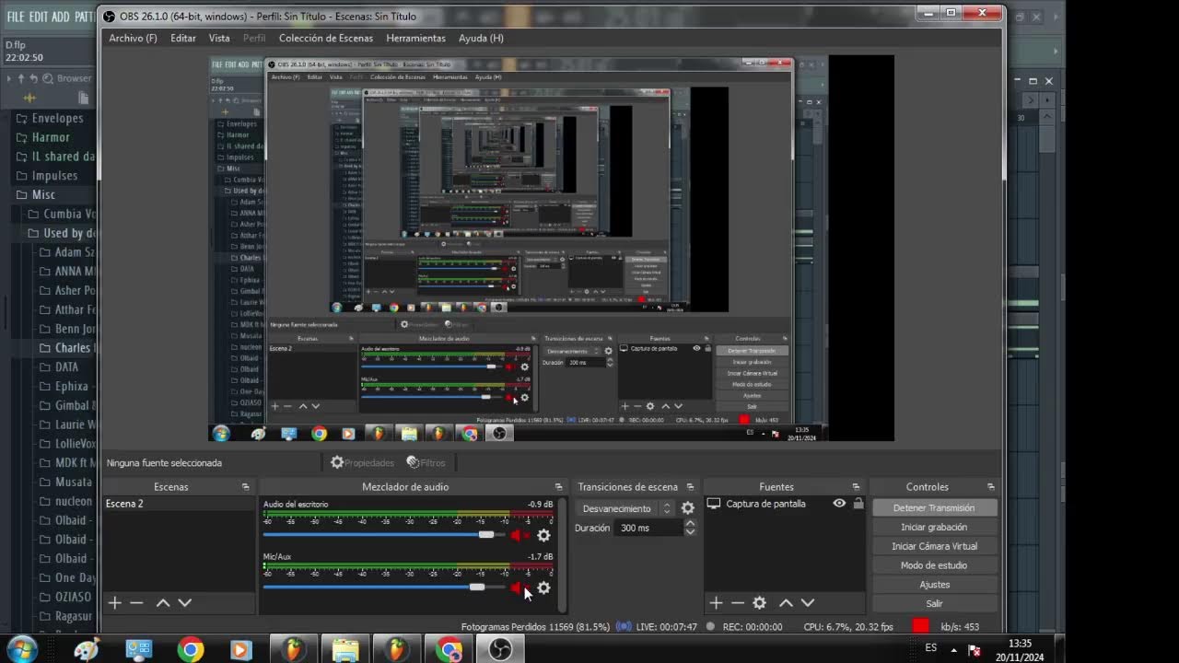Select Captura de pantalla source row
This screenshot has height=663, width=1179.
(785, 504)
